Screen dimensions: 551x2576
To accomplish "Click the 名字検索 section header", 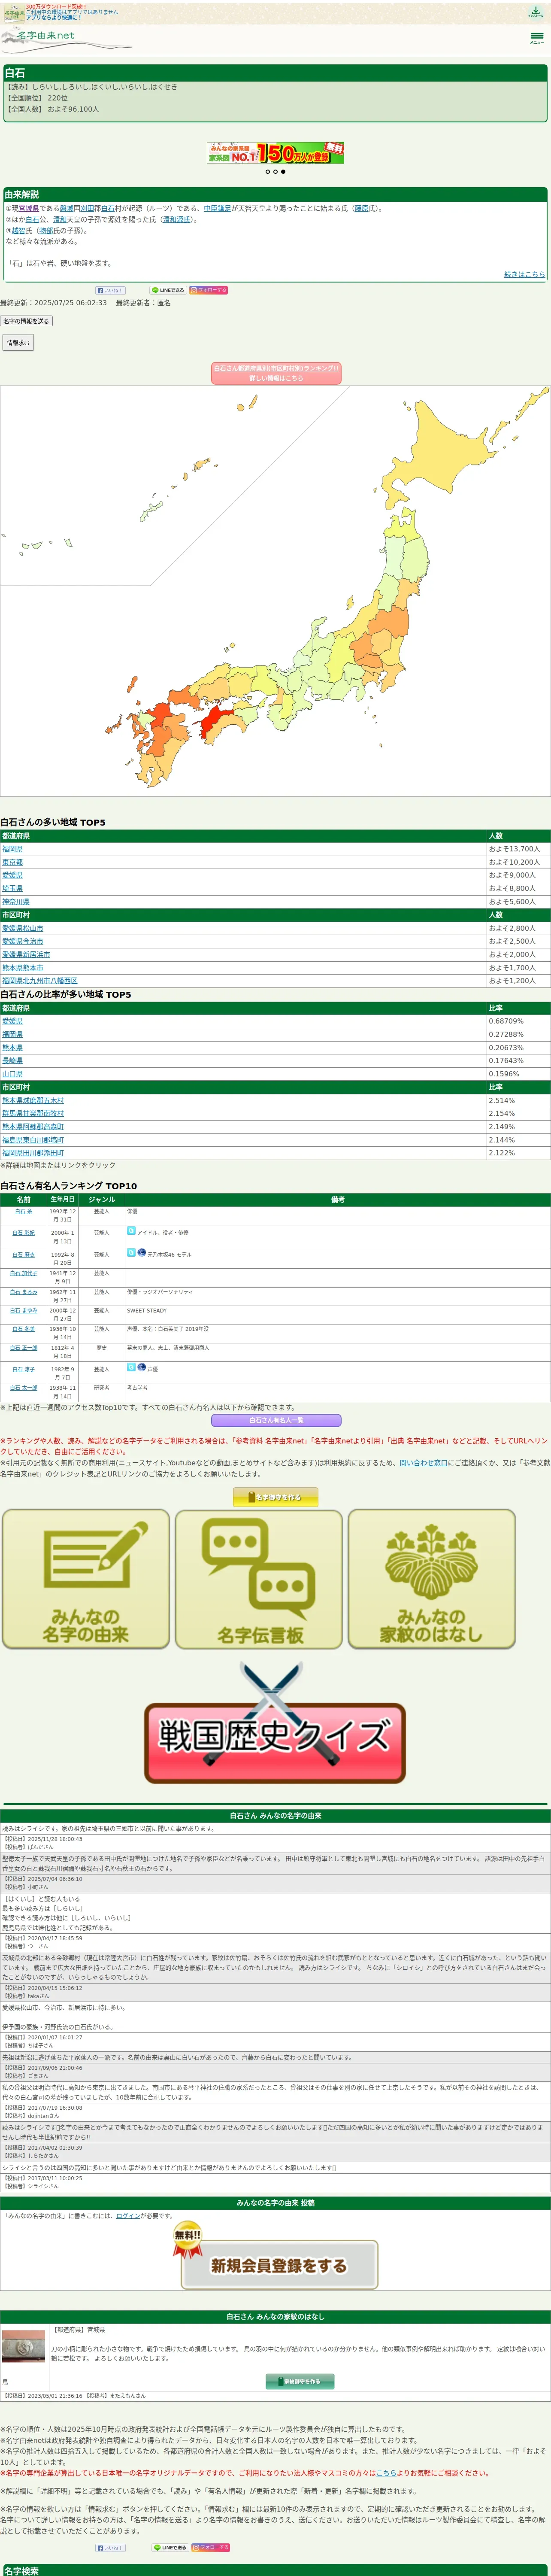I will tap(275, 2570).
